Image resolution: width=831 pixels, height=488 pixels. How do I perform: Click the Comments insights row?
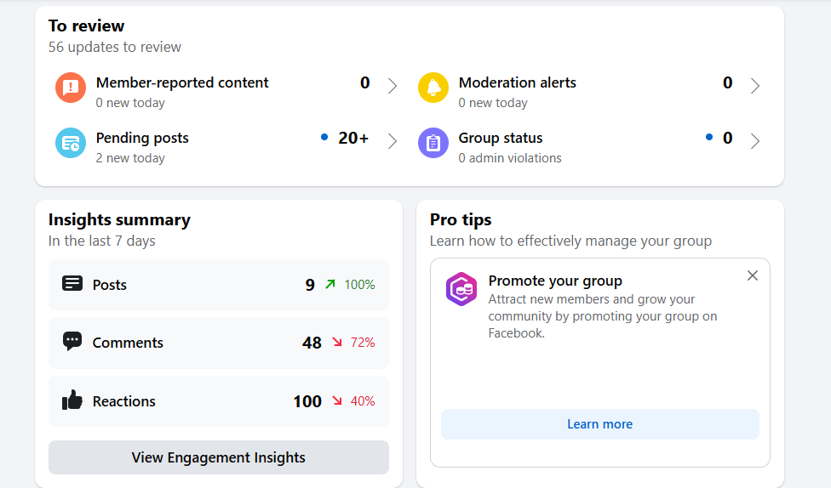(x=218, y=343)
